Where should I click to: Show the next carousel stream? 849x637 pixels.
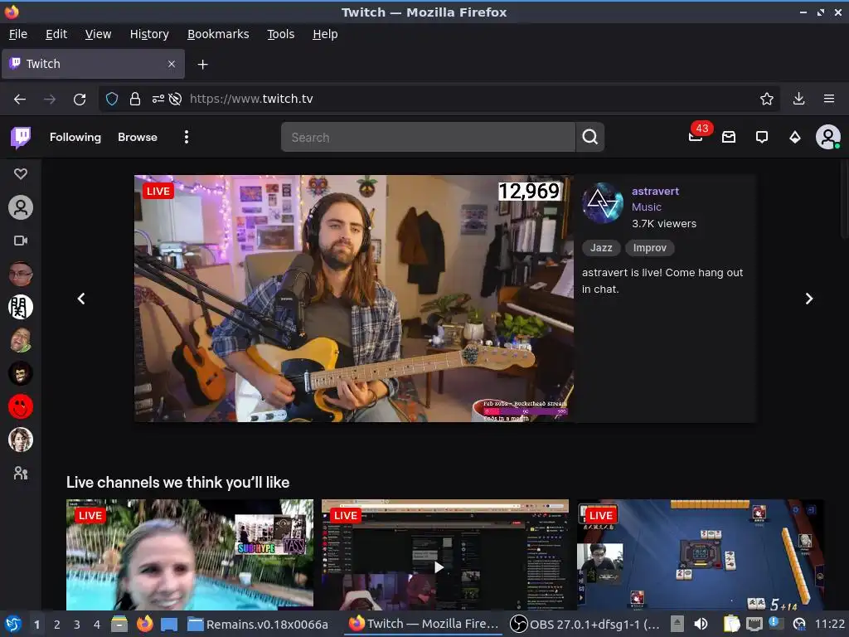click(x=809, y=299)
